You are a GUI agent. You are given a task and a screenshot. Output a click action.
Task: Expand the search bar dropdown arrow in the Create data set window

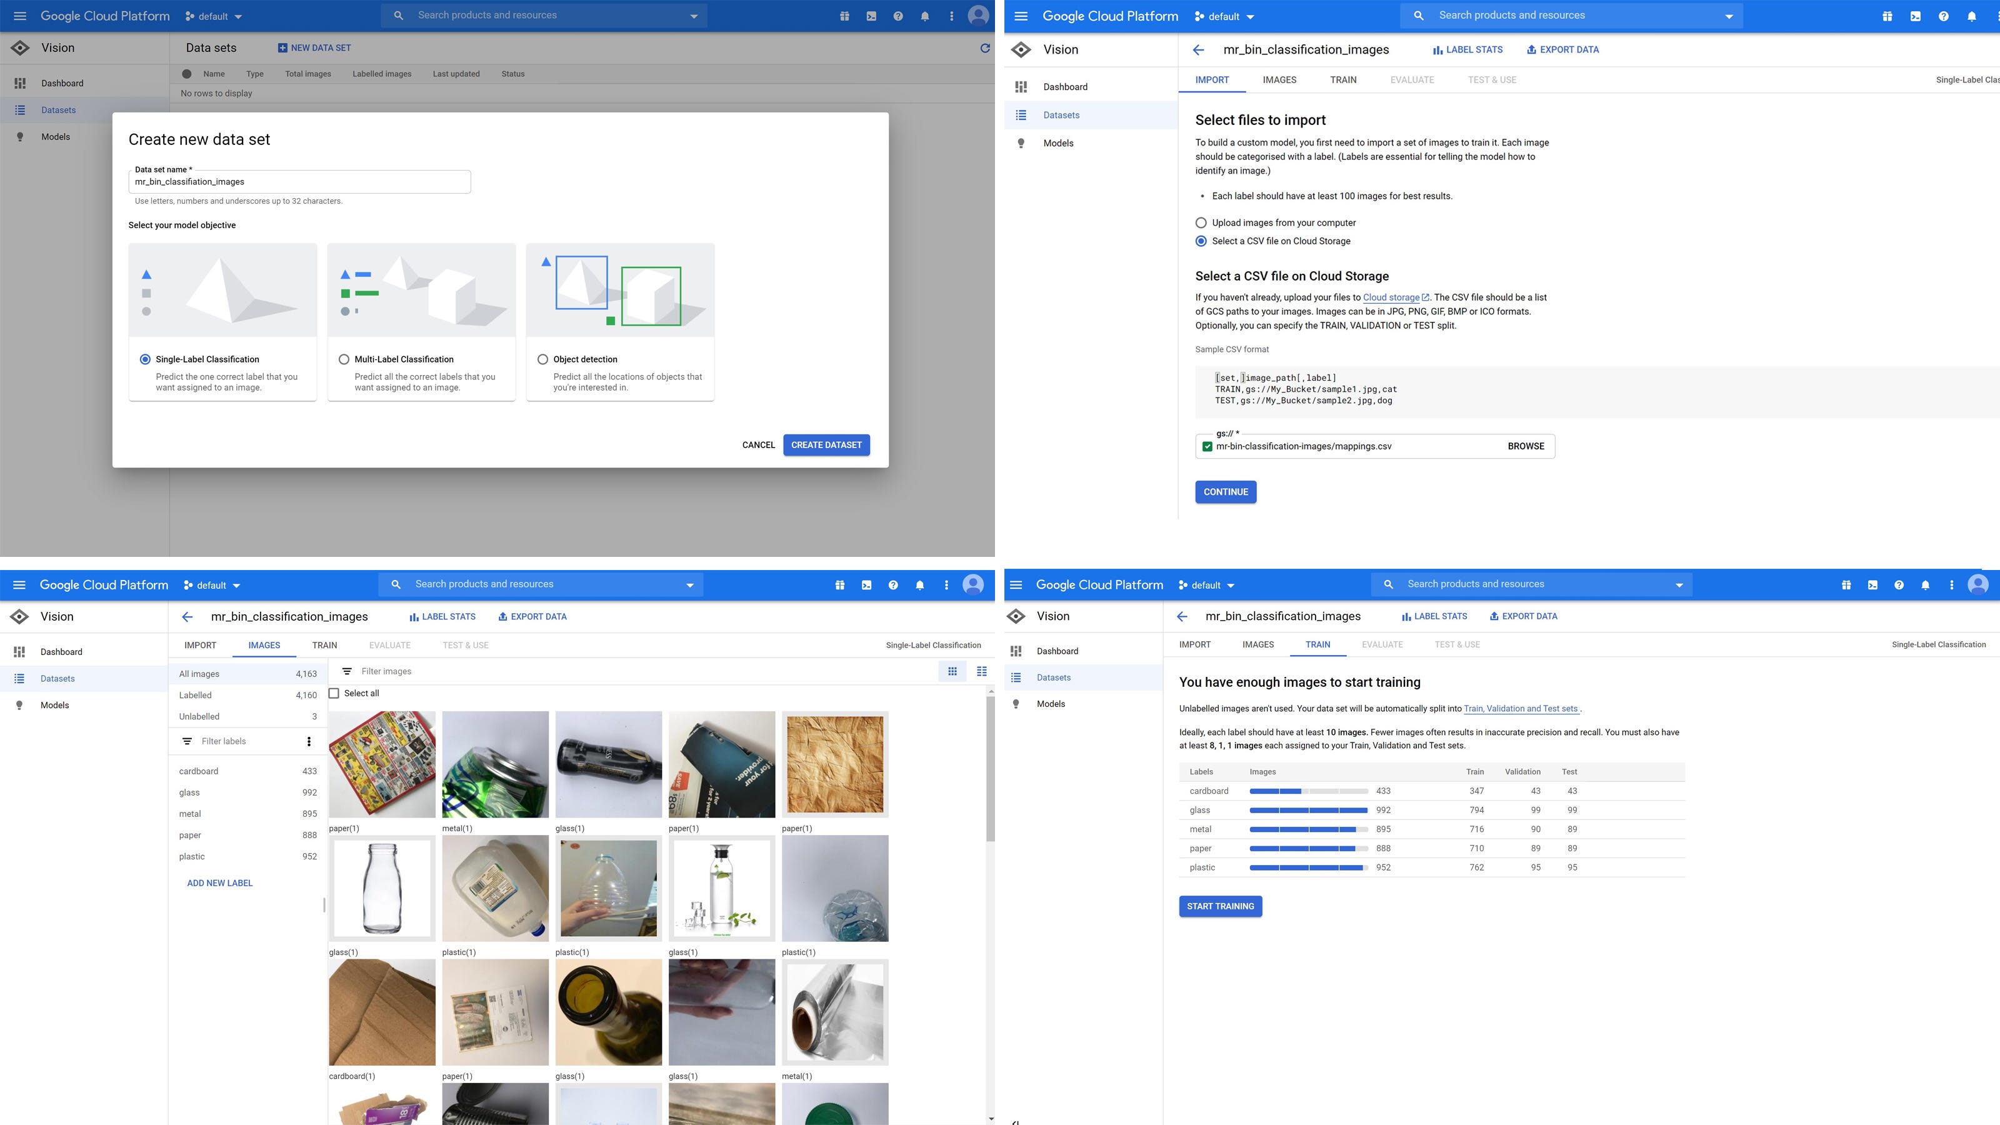click(693, 16)
